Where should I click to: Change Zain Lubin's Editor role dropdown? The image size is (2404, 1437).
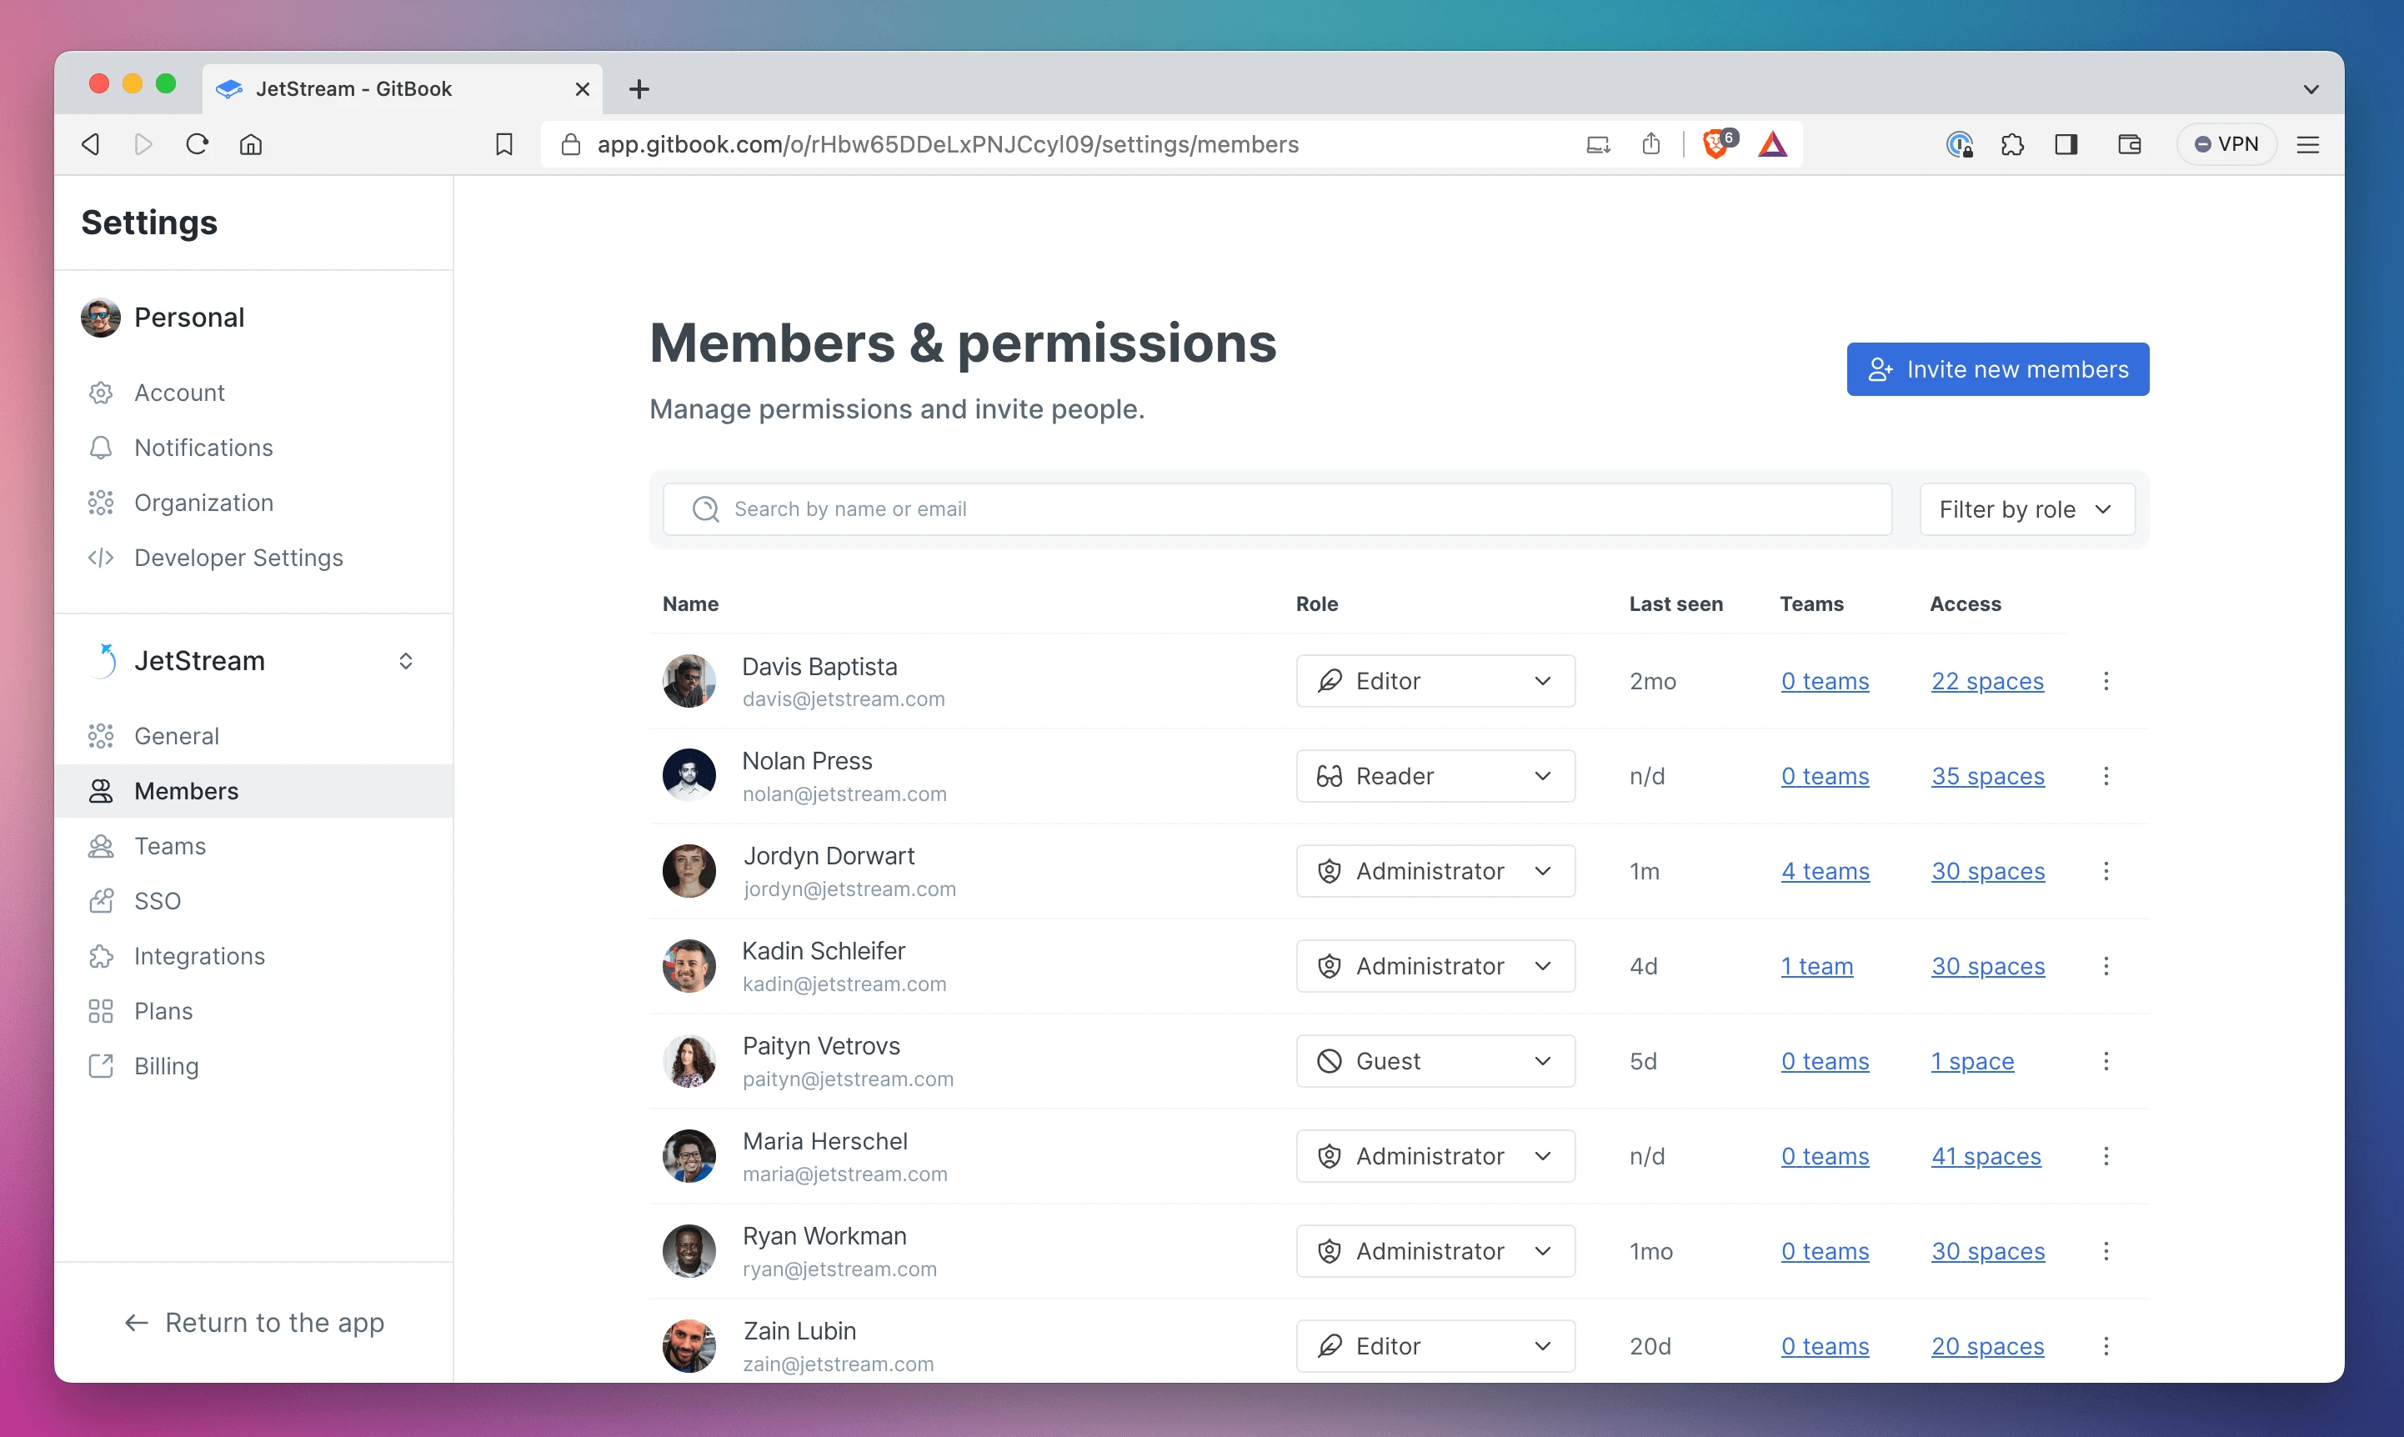(x=1435, y=1345)
